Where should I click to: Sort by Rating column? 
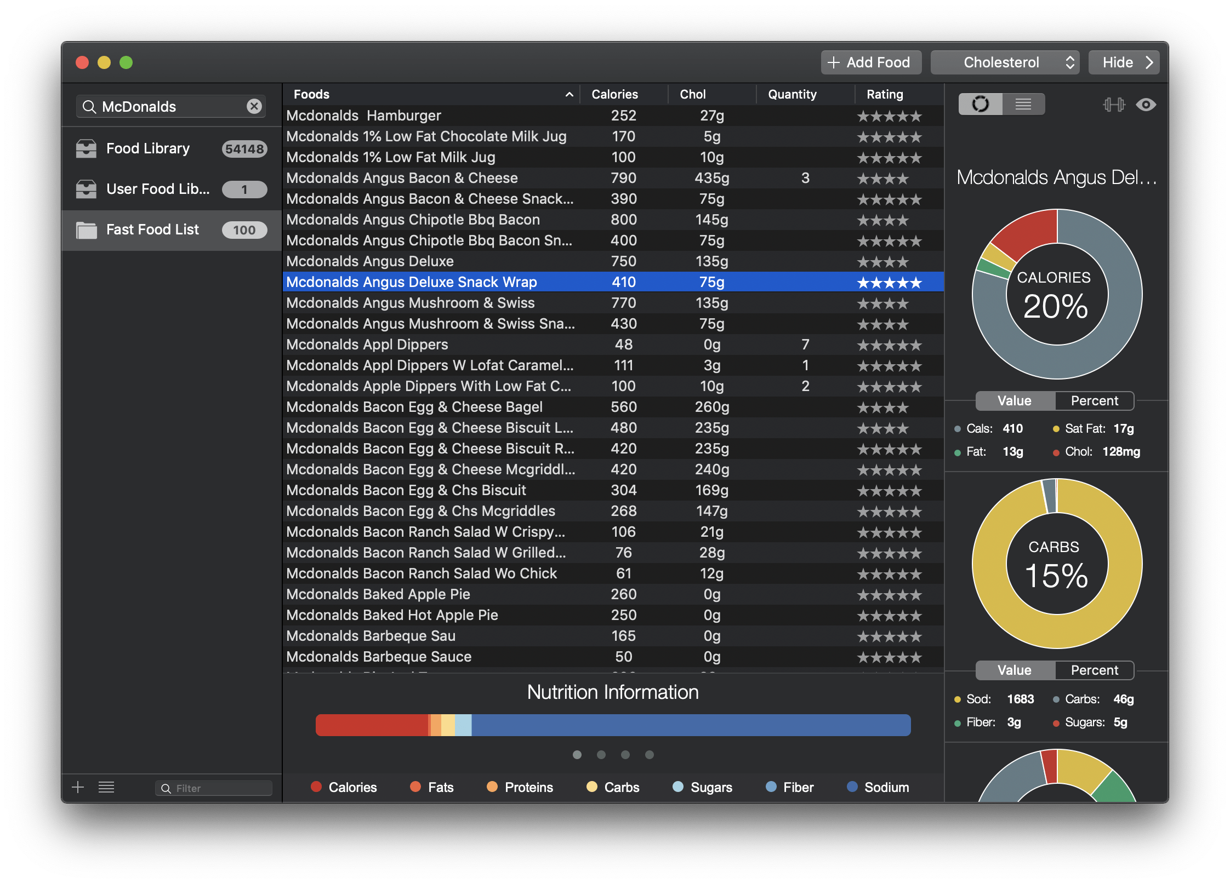point(899,94)
